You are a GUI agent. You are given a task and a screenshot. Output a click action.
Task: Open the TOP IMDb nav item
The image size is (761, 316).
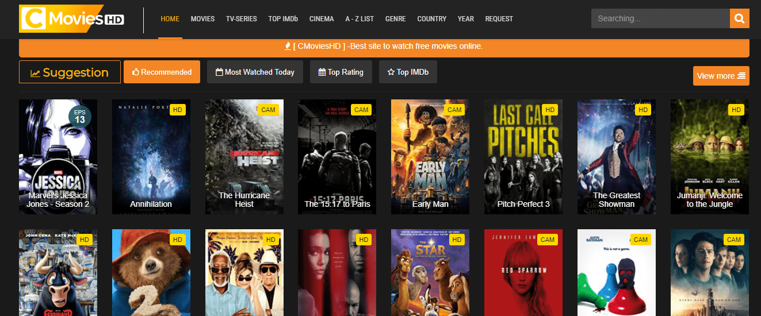(283, 19)
